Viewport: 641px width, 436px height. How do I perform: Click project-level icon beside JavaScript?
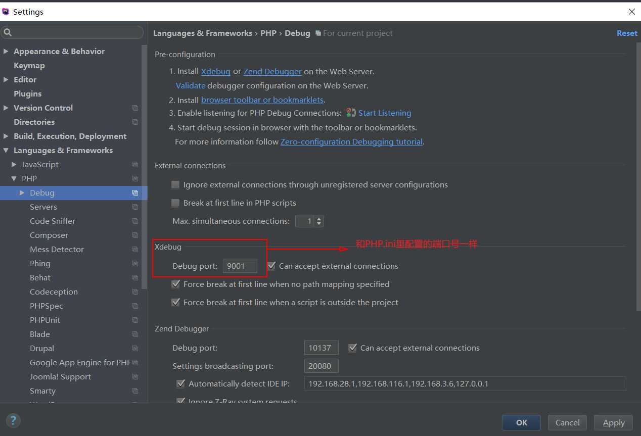(135, 164)
